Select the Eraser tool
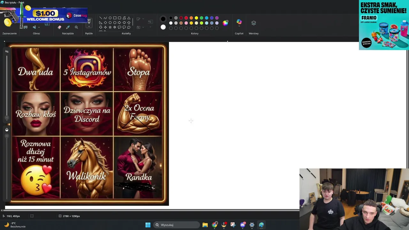The height and width of the screenshot is (230, 409). tap(59, 27)
